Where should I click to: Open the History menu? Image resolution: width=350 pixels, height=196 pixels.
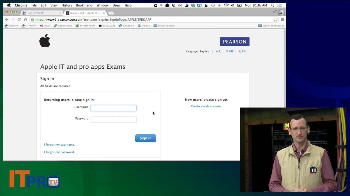pyautogui.click(x=67, y=5)
